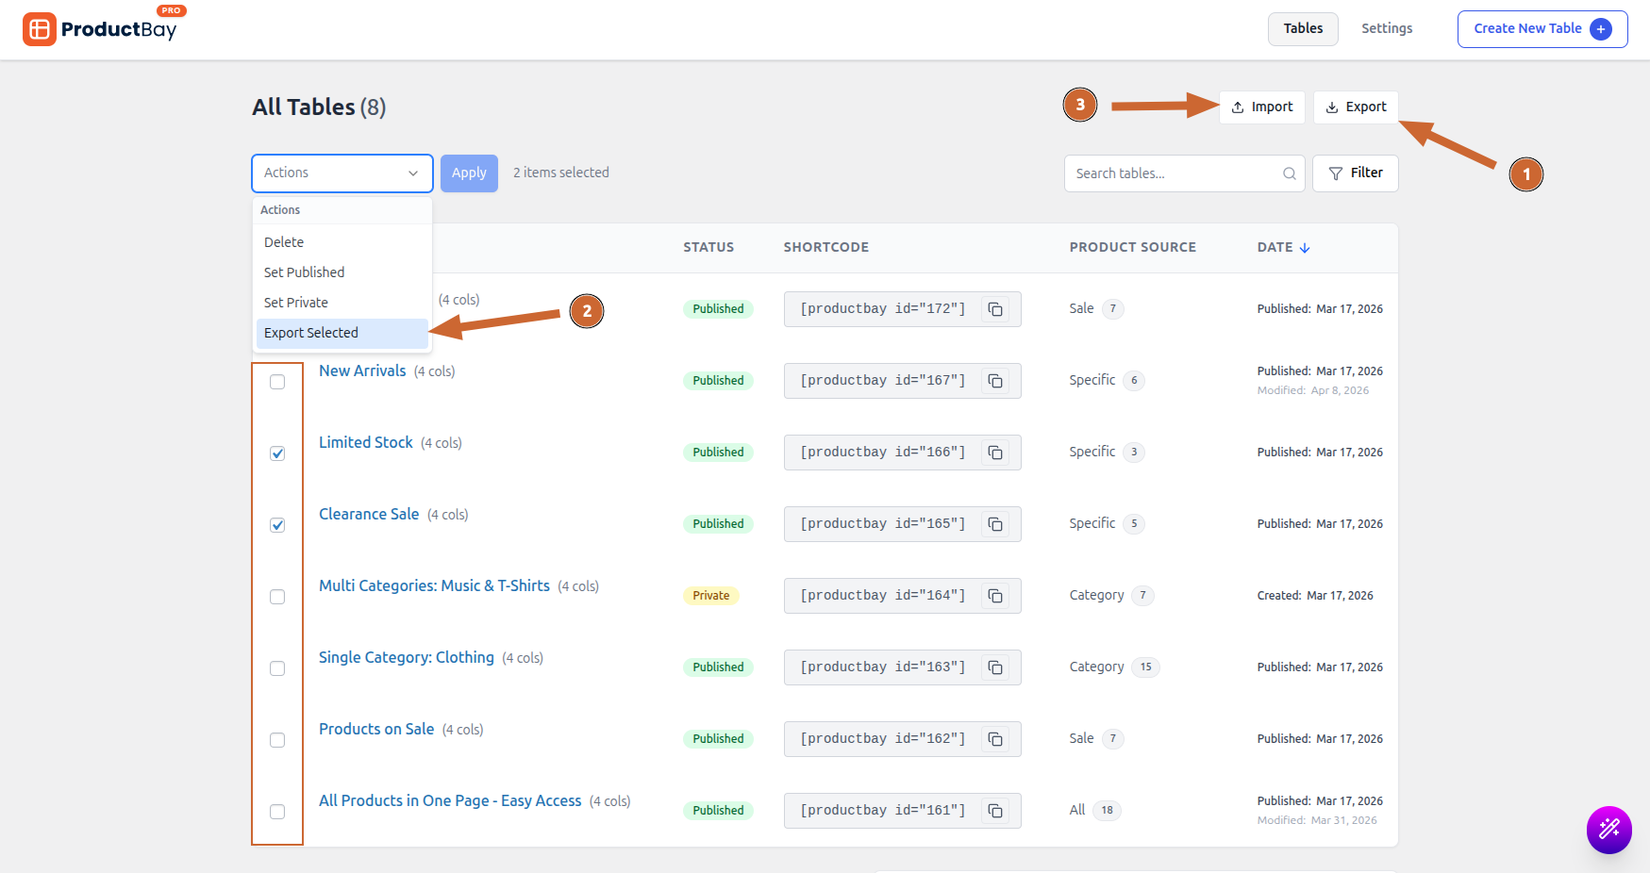Click the ProductBay logo icon
Image resolution: width=1650 pixels, height=873 pixels.
(x=40, y=29)
